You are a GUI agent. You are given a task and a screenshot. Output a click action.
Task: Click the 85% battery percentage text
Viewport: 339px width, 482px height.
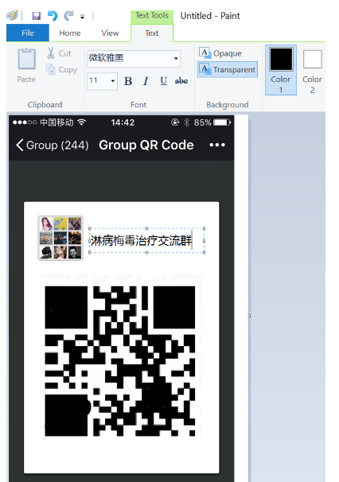(202, 122)
